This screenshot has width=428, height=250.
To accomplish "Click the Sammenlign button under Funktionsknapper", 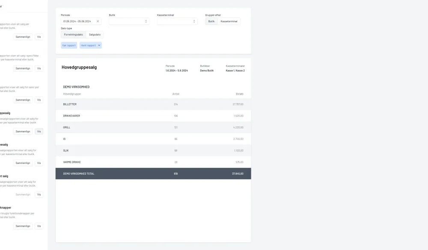I will tap(23, 226).
